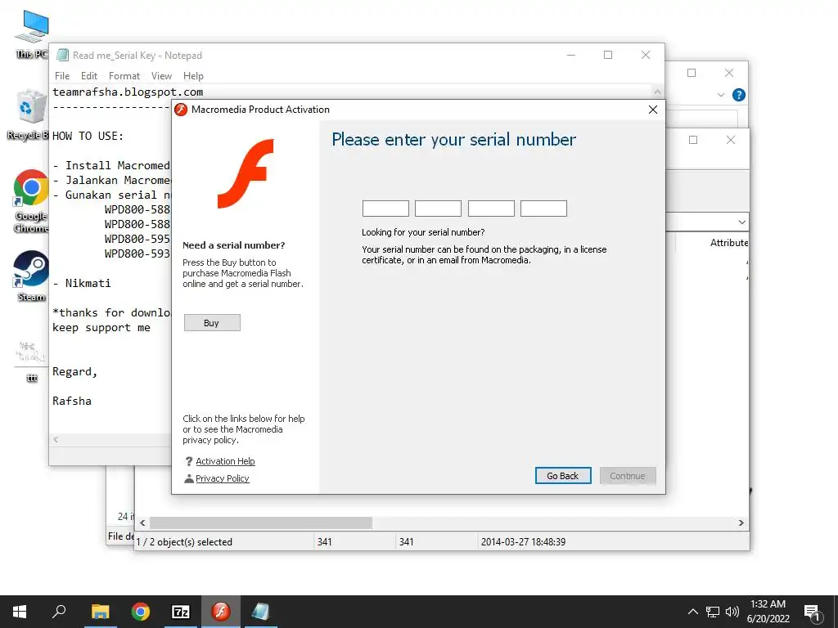The width and height of the screenshot is (838, 628).
Task: Switch to Flash in the taskbar
Action: (221, 612)
